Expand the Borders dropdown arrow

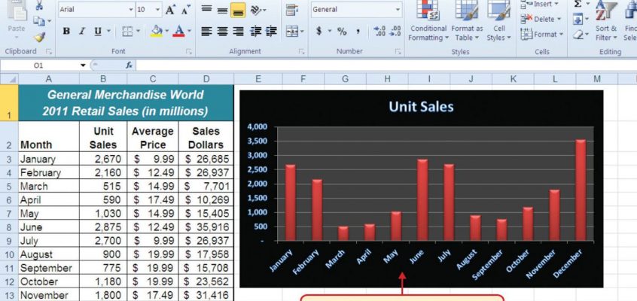click(138, 31)
